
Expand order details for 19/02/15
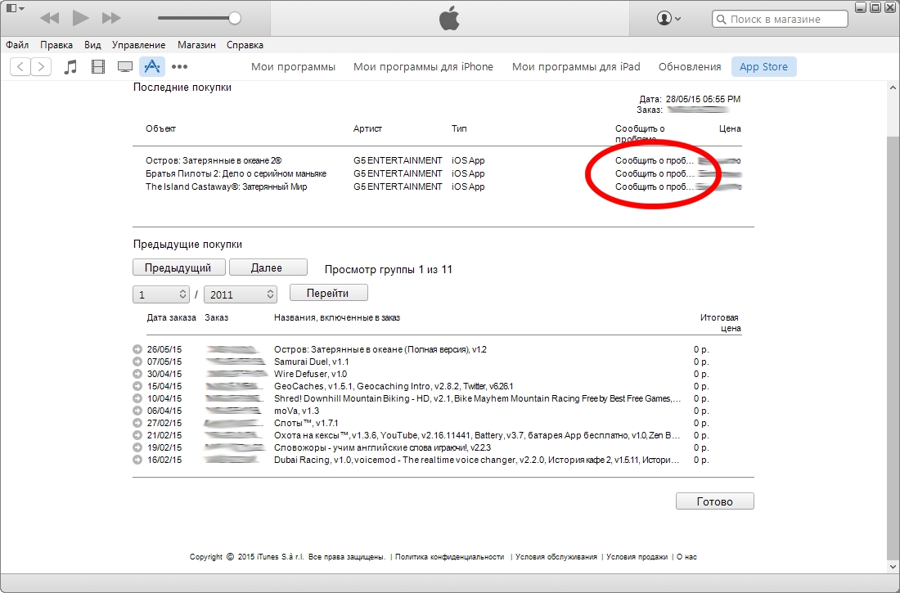click(x=137, y=447)
